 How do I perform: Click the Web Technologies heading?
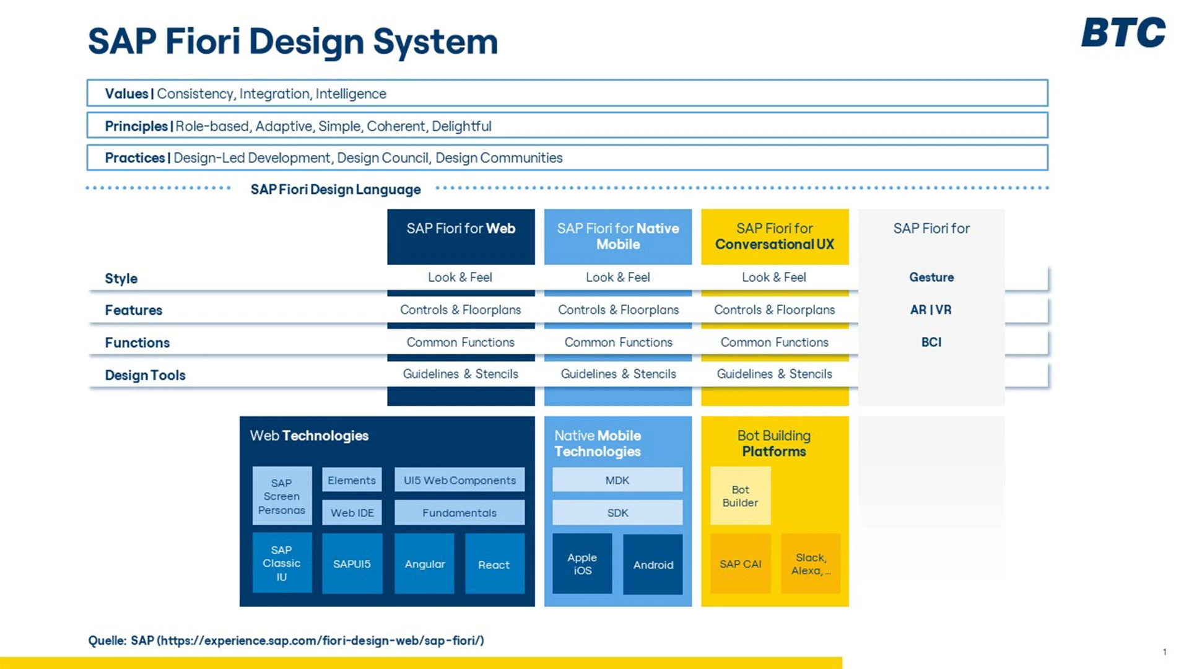click(x=309, y=435)
